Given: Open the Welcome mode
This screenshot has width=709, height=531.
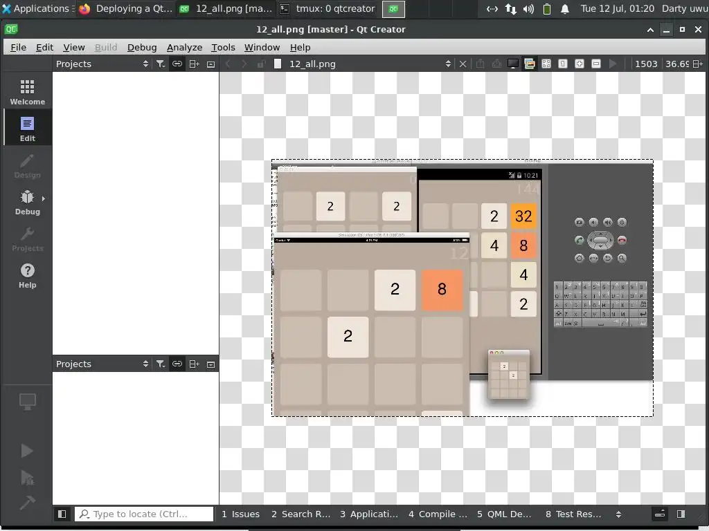Looking at the screenshot, I should 27,92.
